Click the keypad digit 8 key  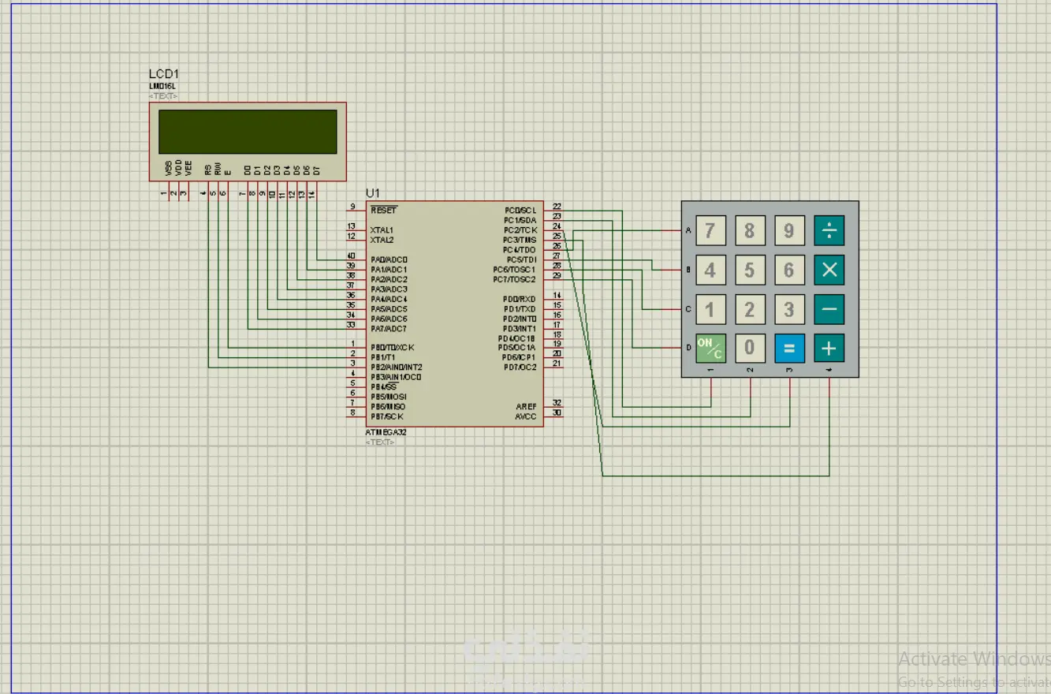750,230
